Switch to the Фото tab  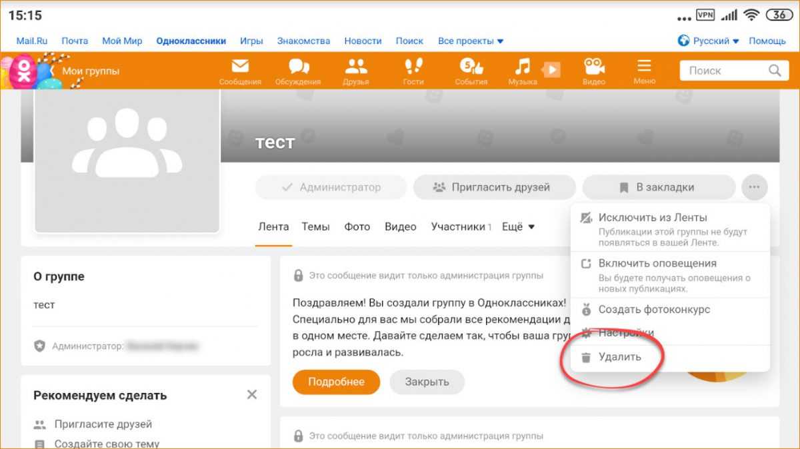357,226
